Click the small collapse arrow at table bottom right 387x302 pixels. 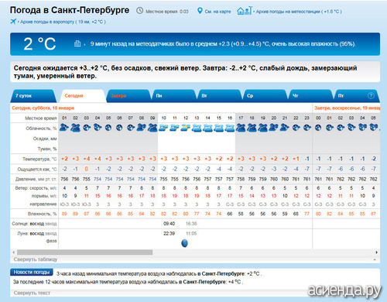point(375,259)
